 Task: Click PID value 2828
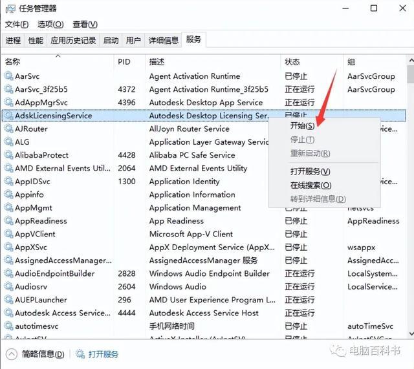point(127,273)
